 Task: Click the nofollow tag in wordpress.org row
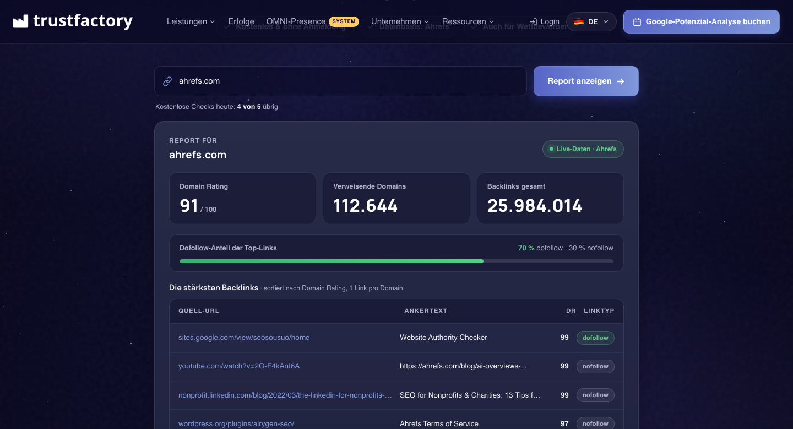(x=595, y=423)
